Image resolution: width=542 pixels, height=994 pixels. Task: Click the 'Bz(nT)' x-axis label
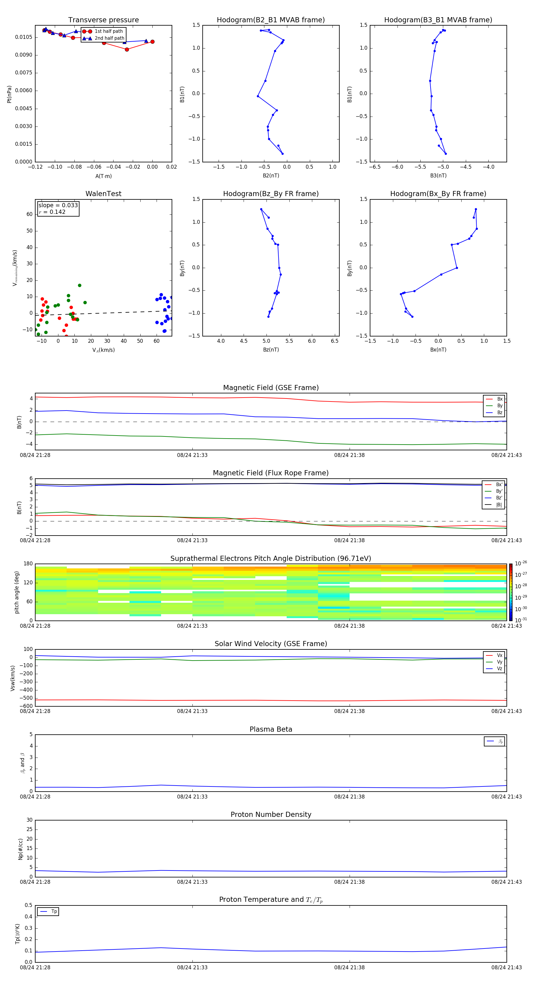(x=271, y=350)
